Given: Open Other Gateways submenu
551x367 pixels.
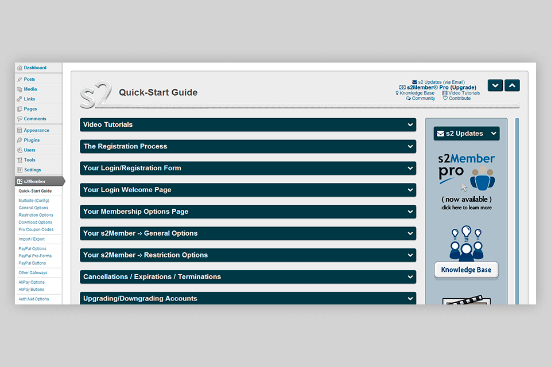Looking at the screenshot, I should click(x=33, y=272).
